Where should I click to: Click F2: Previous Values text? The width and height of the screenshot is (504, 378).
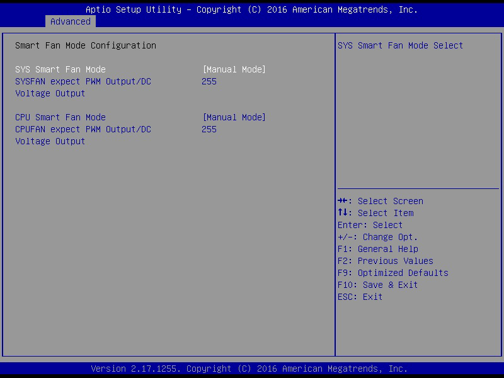(x=386, y=261)
